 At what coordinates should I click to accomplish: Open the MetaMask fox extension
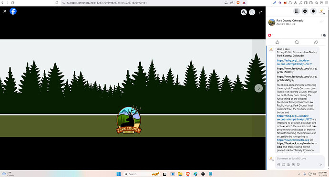[285, 3]
